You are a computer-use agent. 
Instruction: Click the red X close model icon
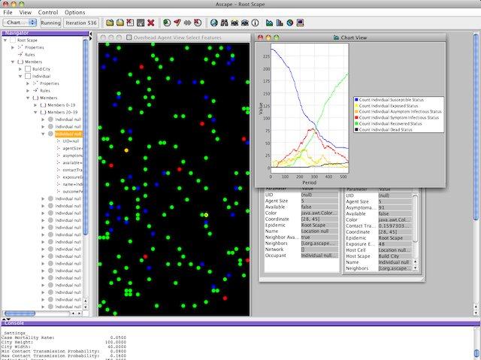point(151,23)
